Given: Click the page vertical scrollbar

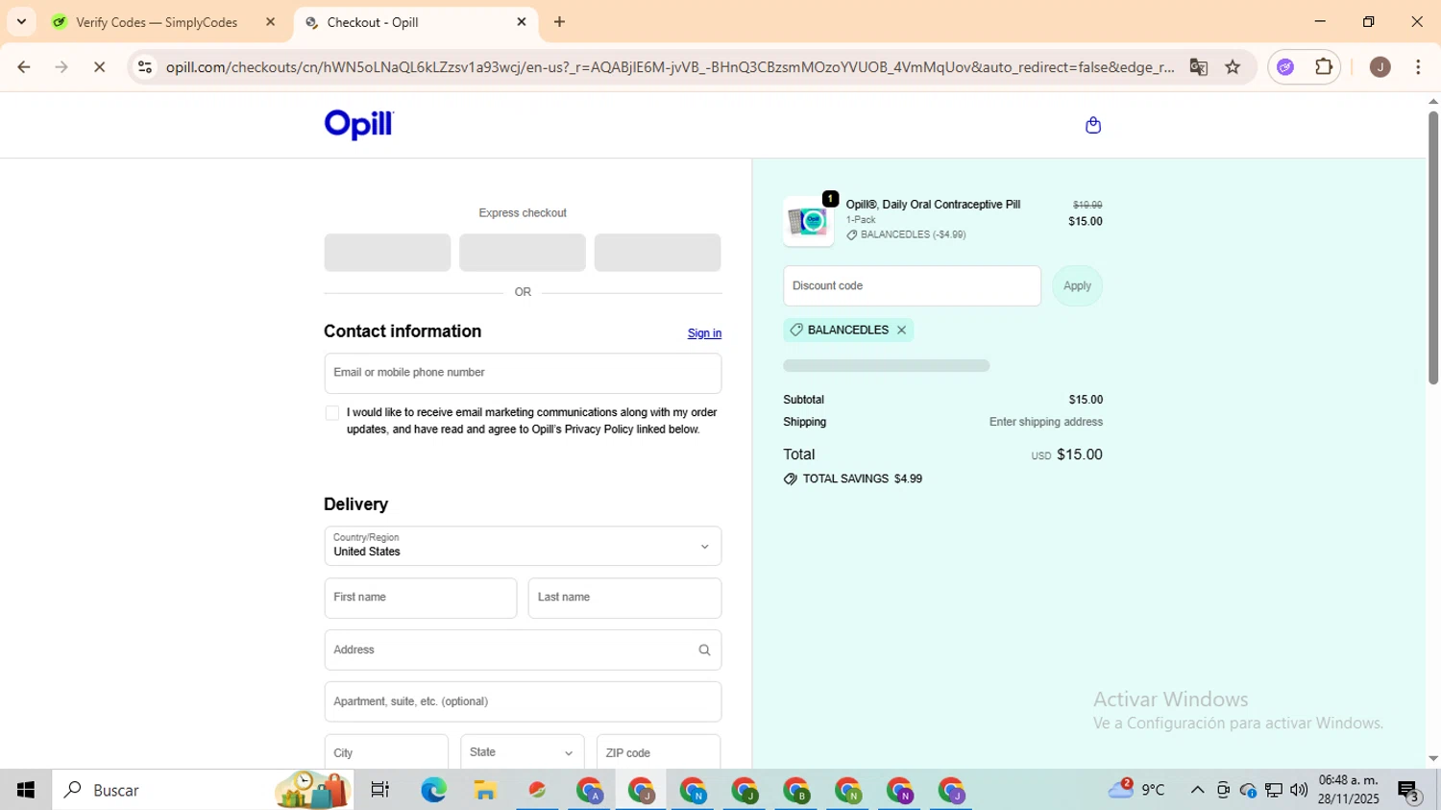Looking at the screenshot, I should point(1432,248).
